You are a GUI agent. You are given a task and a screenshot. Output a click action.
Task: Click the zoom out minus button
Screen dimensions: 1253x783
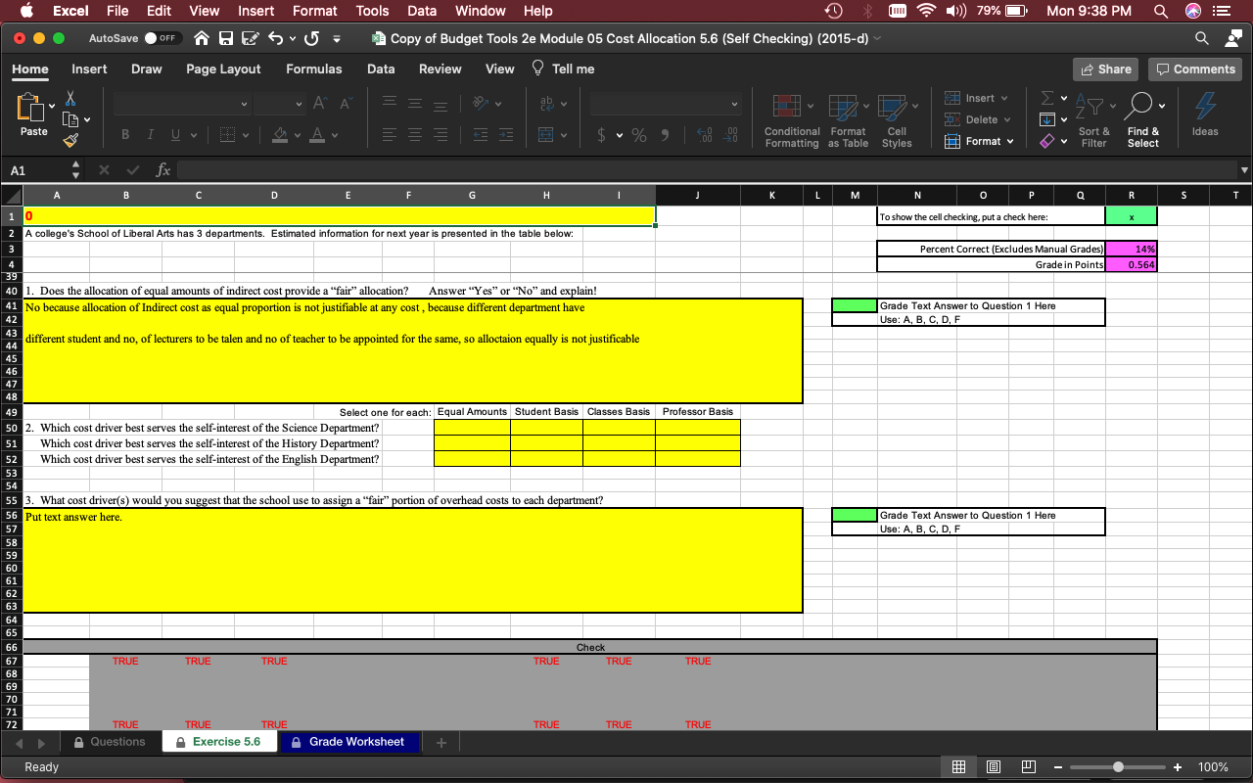(x=1059, y=767)
